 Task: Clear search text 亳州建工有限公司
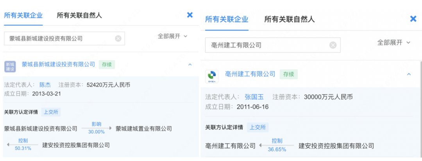coord(333,45)
